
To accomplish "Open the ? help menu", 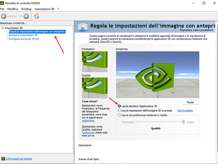I will pos(58,9).
